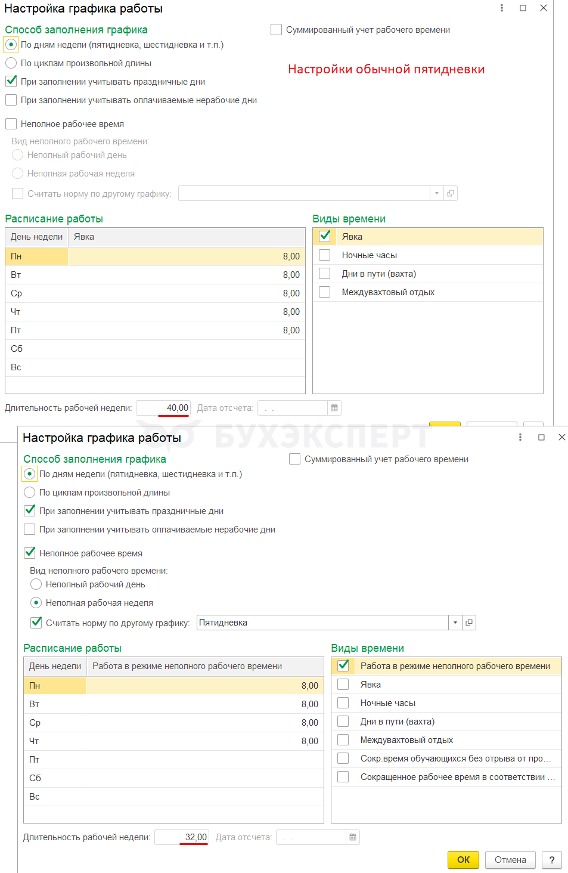Maximize the lower Настройка графика работы dialog
The height and width of the screenshot is (873, 568).
click(x=541, y=437)
